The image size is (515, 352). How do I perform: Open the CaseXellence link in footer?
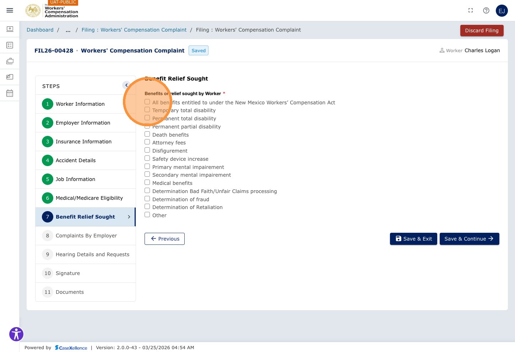[71, 348]
